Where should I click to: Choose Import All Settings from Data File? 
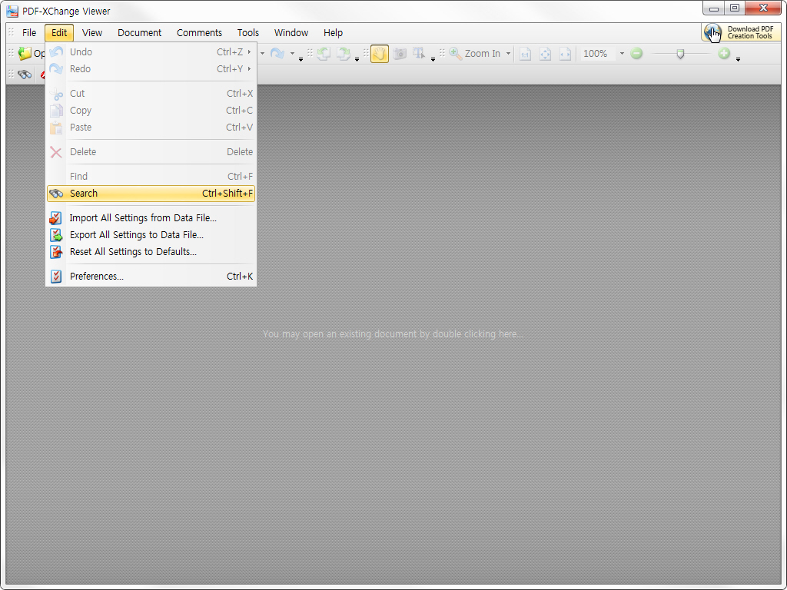pos(151,218)
